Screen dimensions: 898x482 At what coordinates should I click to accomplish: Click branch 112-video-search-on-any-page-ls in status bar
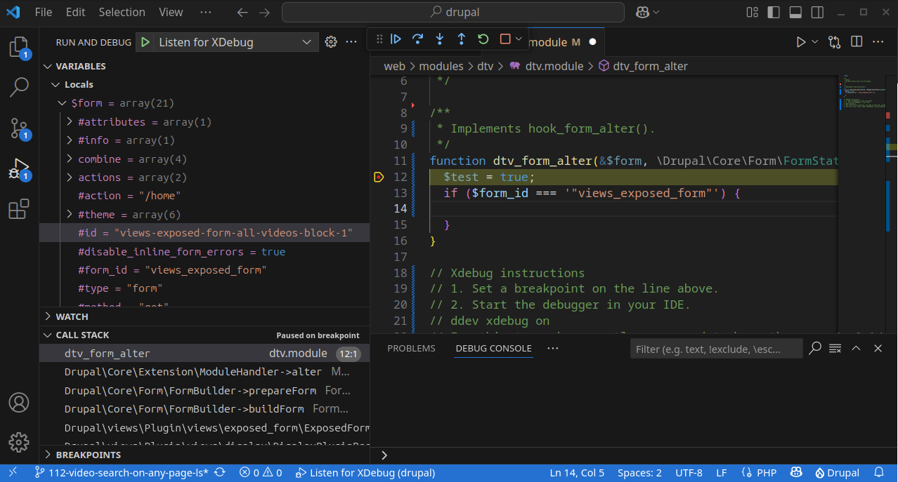(122, 473)
